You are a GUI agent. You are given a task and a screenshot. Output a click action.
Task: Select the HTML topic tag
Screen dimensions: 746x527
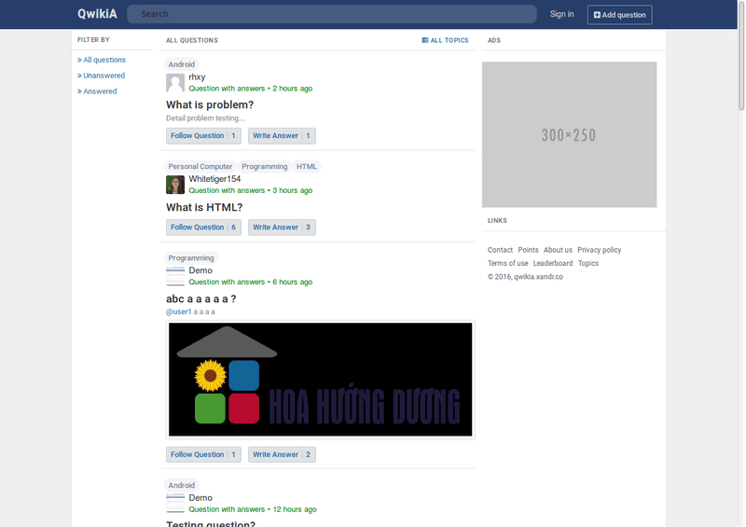[307, 167]
